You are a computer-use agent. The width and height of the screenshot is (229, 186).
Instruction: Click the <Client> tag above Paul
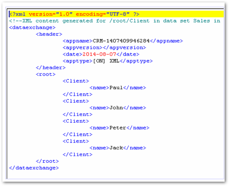(x=76, y=81)
